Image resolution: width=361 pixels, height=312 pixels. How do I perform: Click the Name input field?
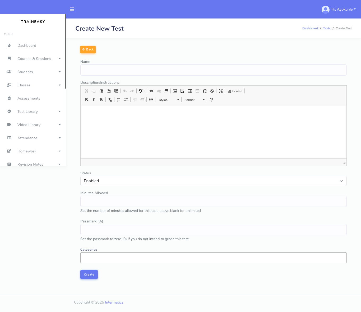213,70
